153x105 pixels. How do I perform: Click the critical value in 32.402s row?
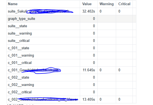pos(119,11)
